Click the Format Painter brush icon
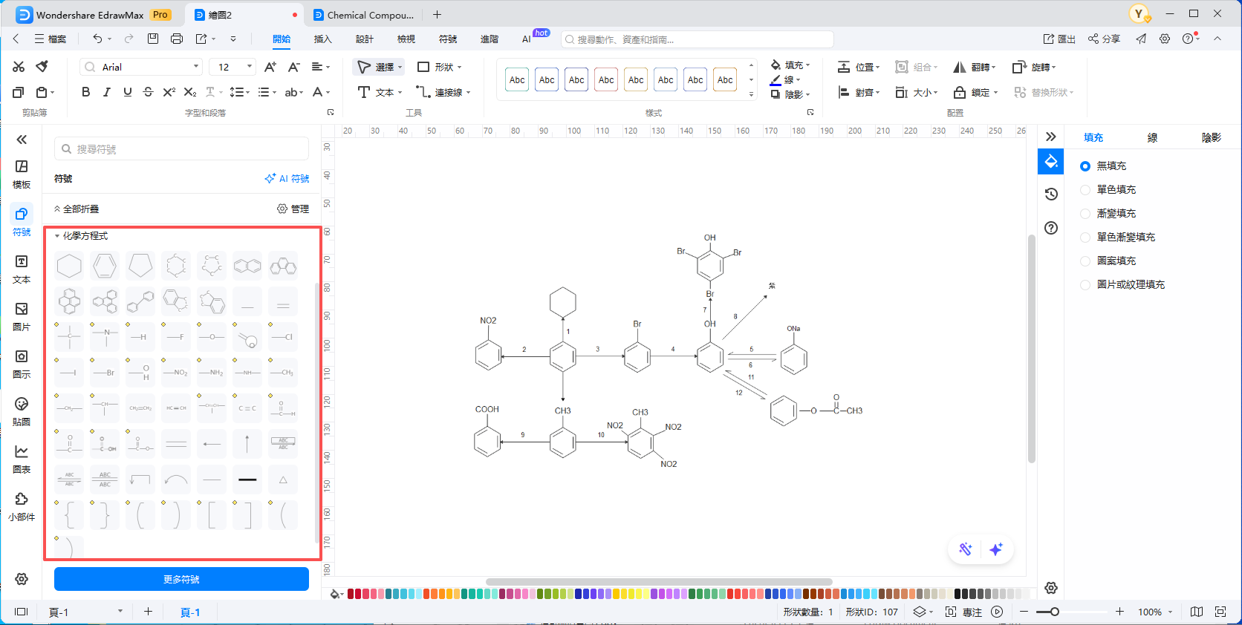The image size is (1242, 625). [42, 67]
